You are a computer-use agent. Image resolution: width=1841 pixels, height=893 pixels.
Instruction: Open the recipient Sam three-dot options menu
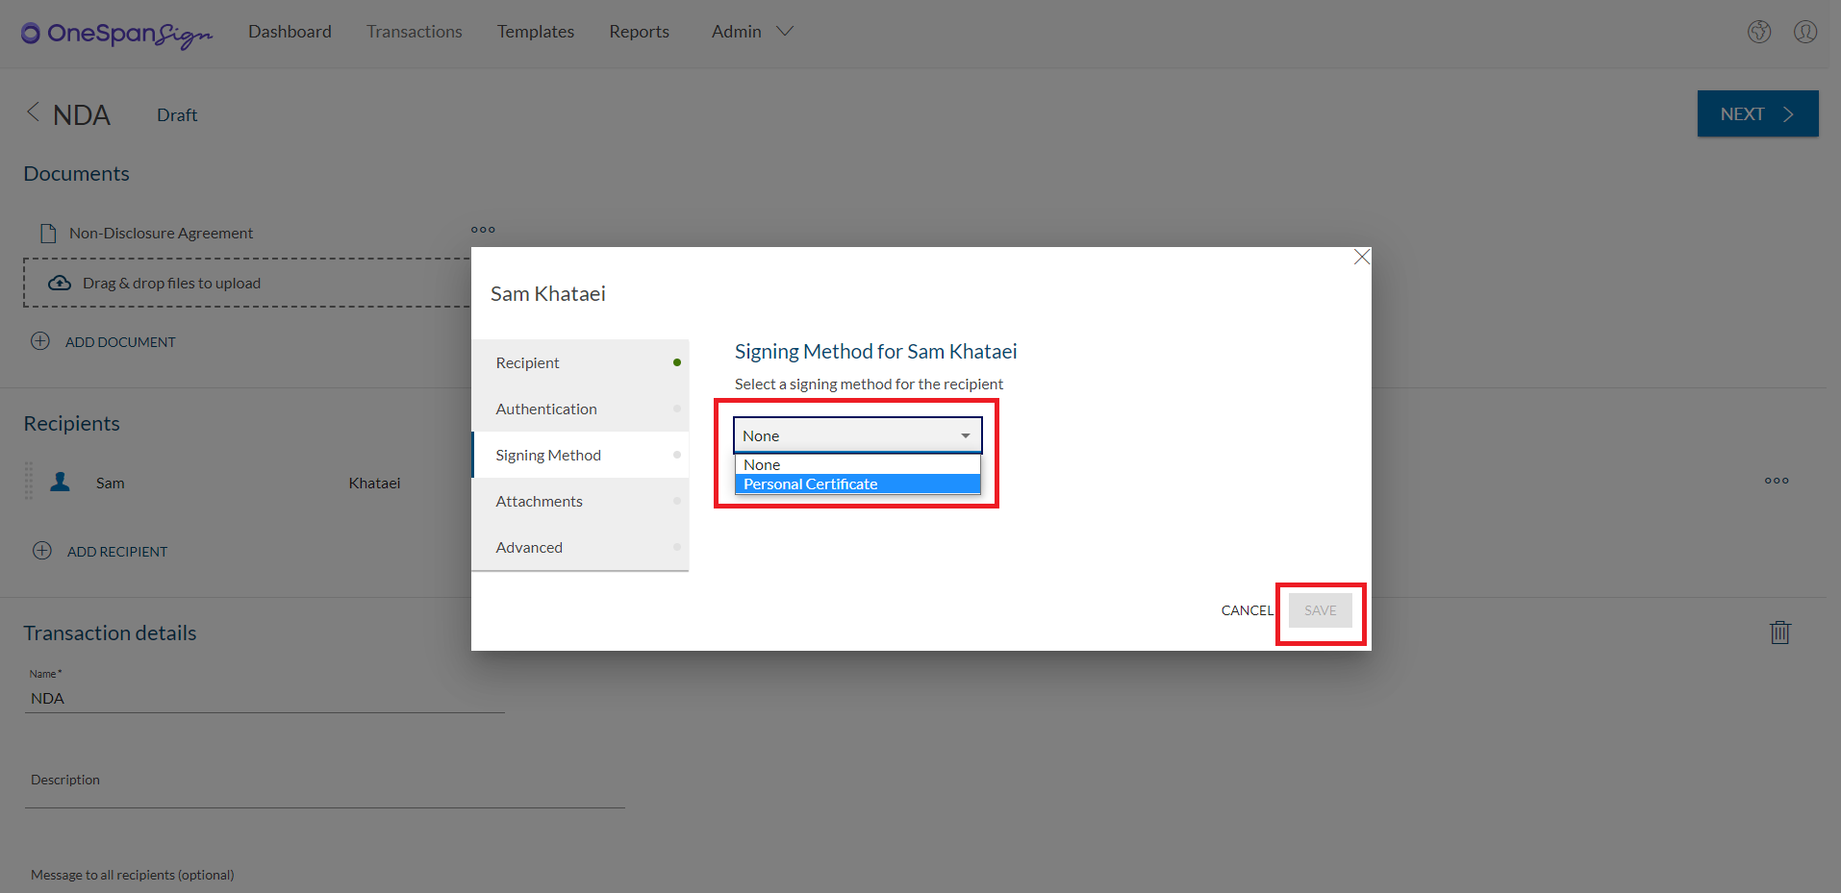(1777, 481)
